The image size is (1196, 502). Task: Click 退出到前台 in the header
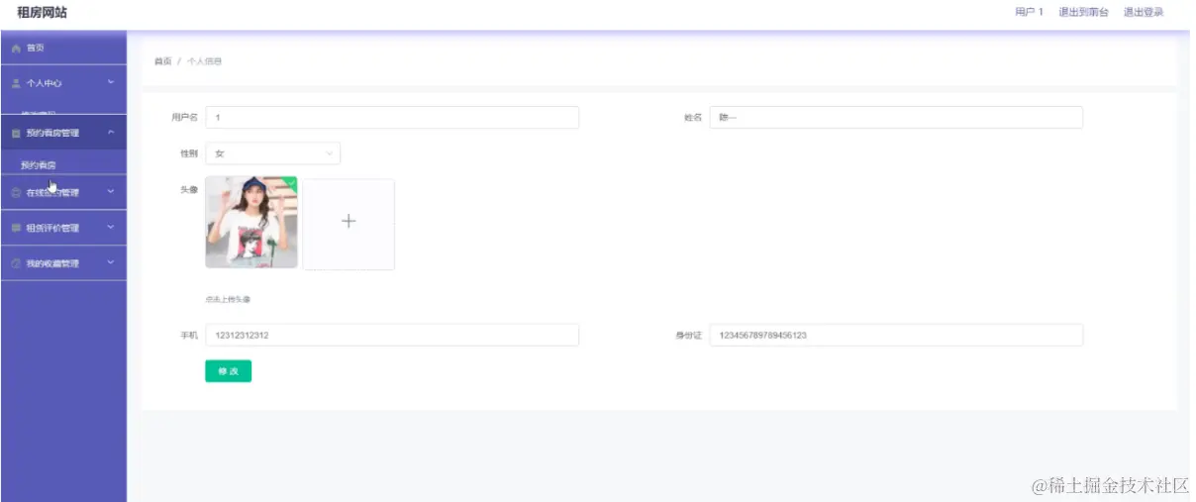coord(1083,12)
